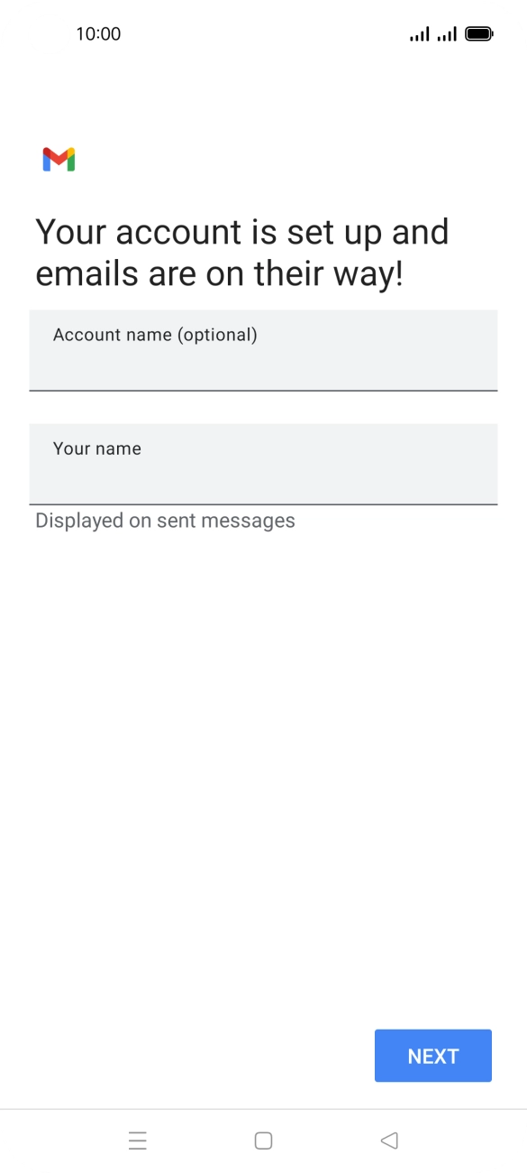Tap the home button in navigation bar
The height and width of the screenshot is (1173, 527).
pyautogui.click(x=263, y=1140)
